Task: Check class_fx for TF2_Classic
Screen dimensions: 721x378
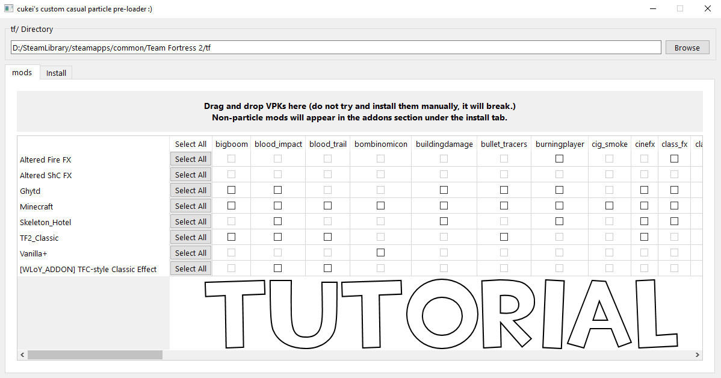Action: pos(674,237)
